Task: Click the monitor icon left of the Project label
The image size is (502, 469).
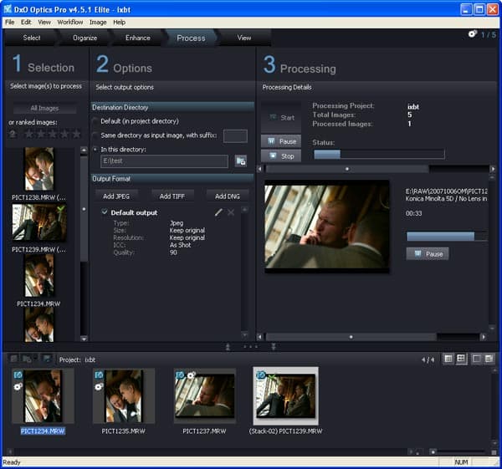Action: click(x=47, y=359)
